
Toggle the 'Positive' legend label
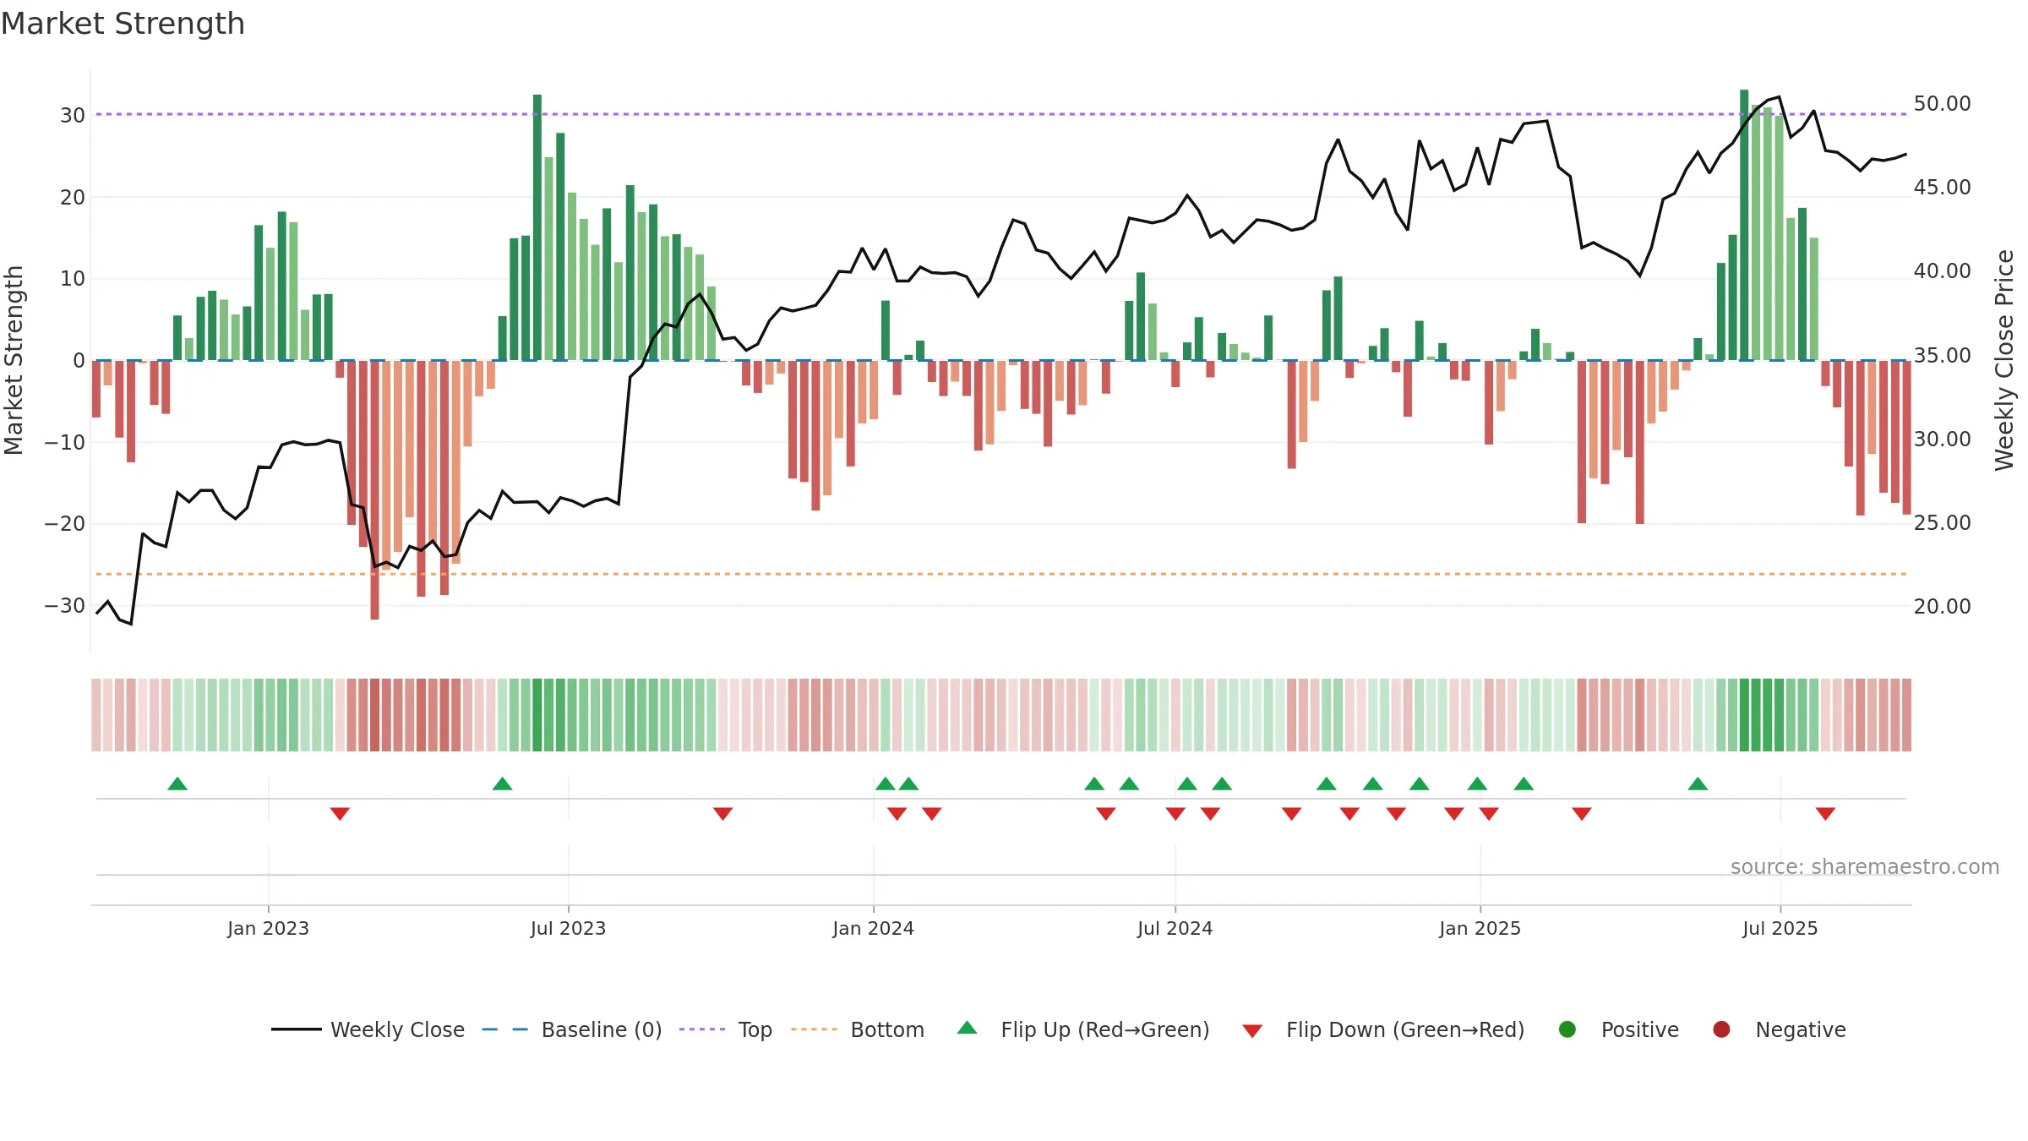pyautogui.click(x=1640, y=1030)
